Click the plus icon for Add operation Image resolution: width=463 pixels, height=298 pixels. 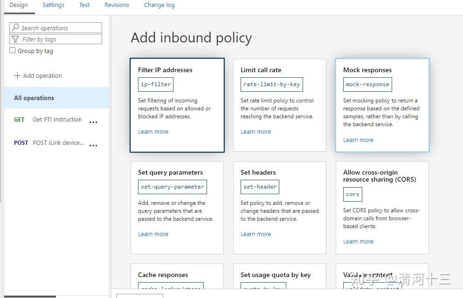(x=17, y=75)
